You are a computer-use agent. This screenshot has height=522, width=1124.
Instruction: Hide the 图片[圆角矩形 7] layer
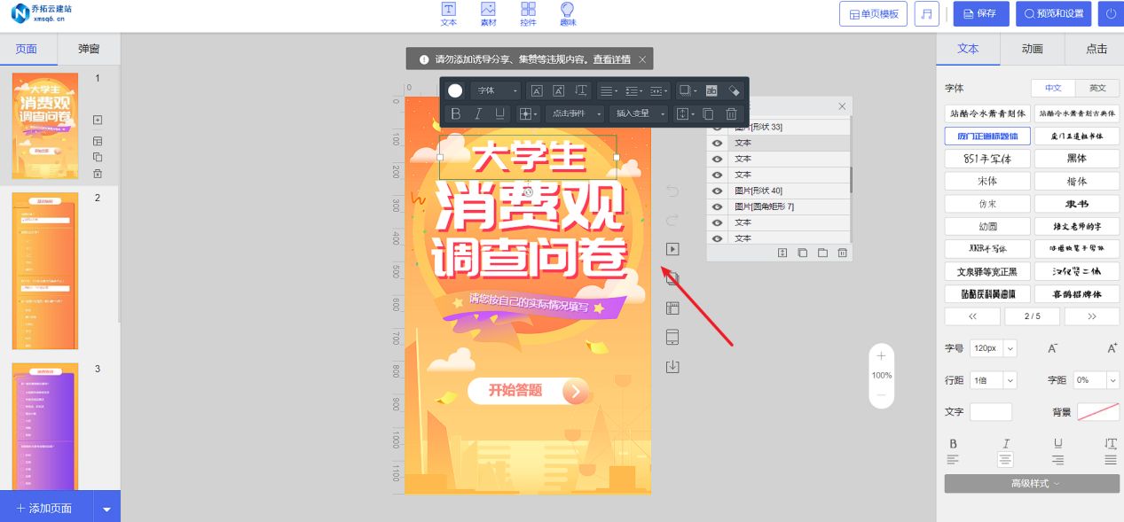[717, 206]
